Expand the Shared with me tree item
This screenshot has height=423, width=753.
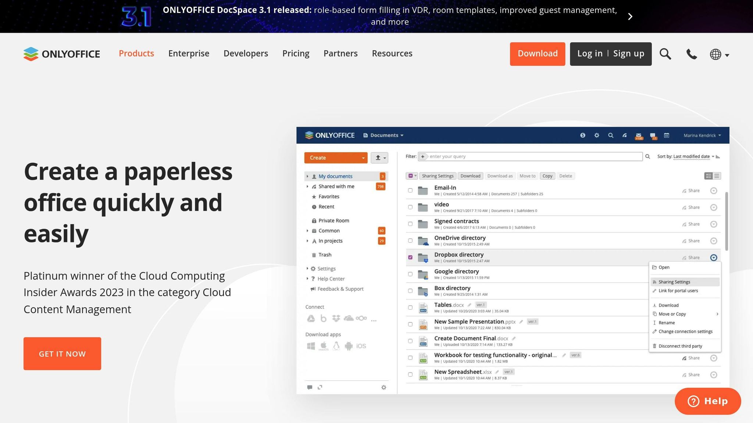[x=307, y=187]
